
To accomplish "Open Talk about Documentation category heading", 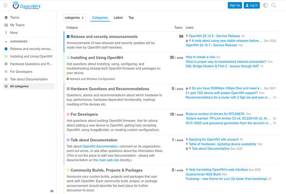I will tap(94, 140).
